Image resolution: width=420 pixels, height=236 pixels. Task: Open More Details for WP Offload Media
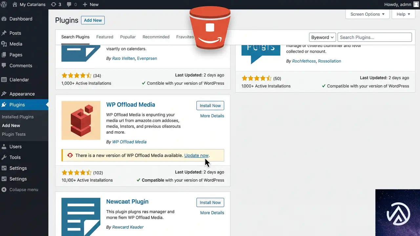[x=212, y=116]
